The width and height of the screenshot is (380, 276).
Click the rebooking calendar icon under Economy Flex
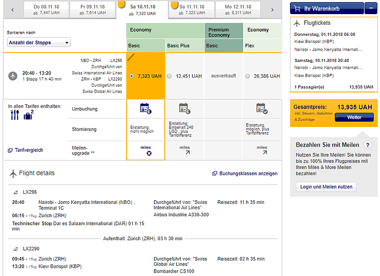(x=262, y=108)
